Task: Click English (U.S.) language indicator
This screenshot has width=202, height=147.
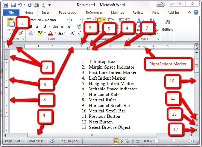Action: point(69,141)
